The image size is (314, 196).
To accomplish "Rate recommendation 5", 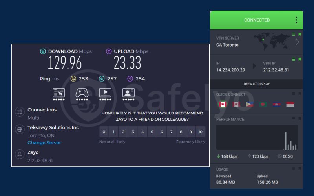I will (152, 132).
